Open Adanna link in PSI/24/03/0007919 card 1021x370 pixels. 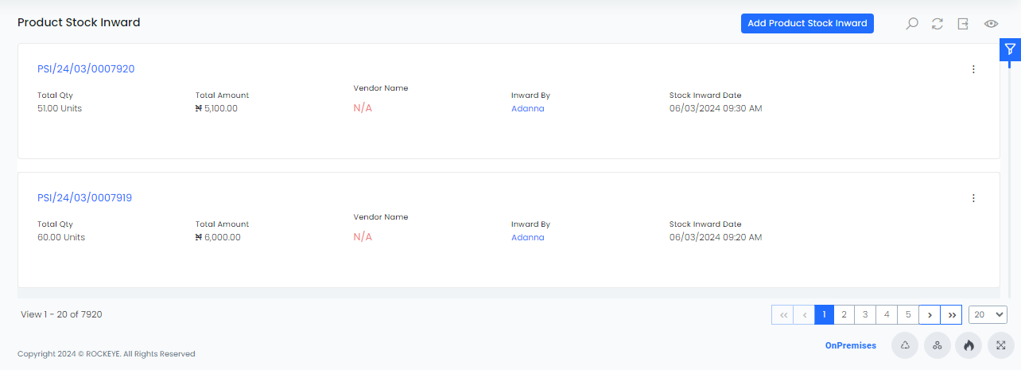pyautogui.click(x=528, y=237)
